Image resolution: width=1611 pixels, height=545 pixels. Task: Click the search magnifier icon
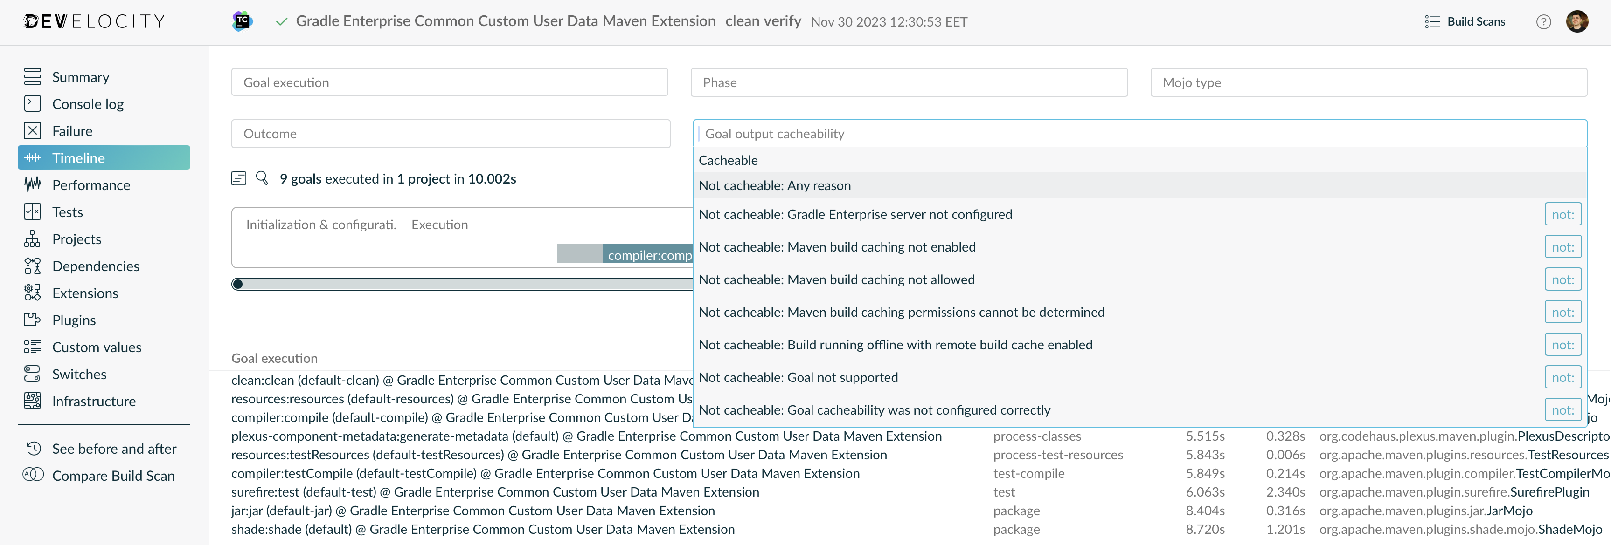click(262, 178)
